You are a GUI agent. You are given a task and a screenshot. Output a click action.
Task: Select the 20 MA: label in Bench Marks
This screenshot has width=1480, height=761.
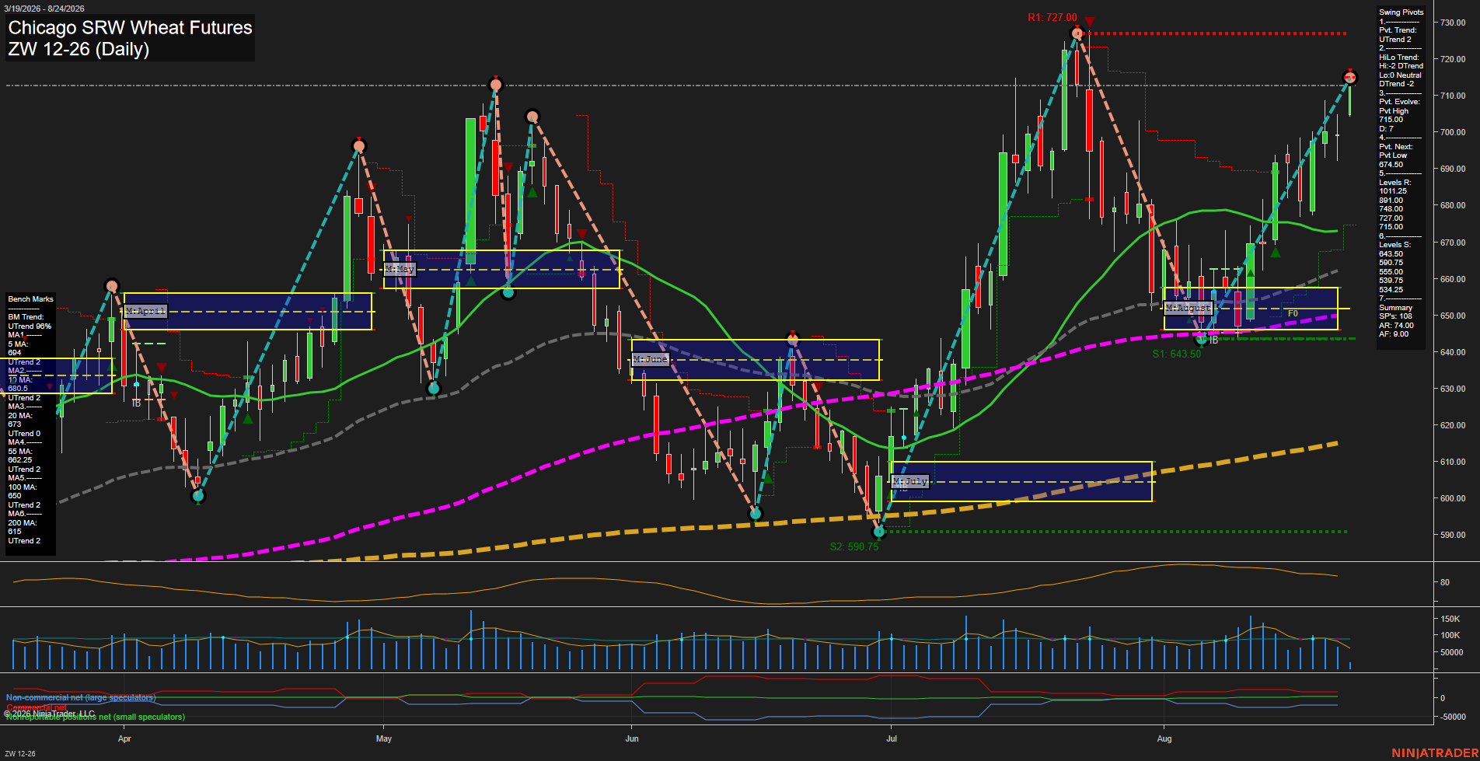pyautogui.click(x=20, y=416)
